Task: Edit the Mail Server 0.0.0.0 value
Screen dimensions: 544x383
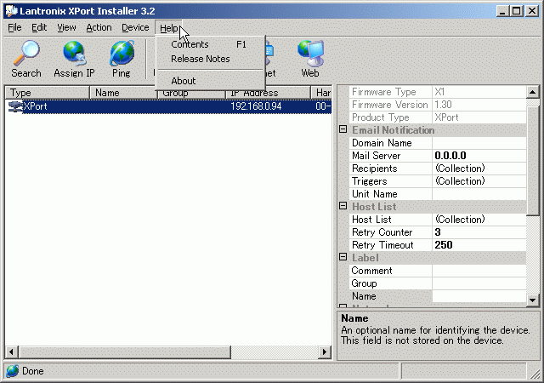Action: point(479,156)
